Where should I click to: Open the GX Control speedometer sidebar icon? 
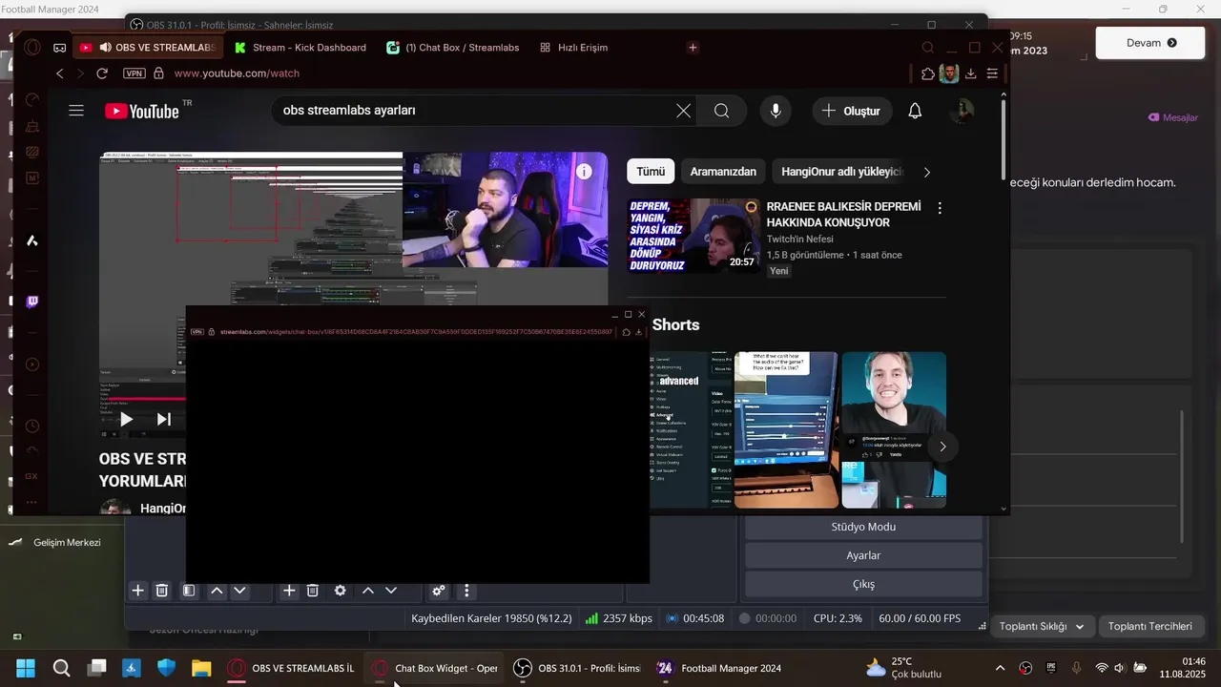(x=31, y=99)
